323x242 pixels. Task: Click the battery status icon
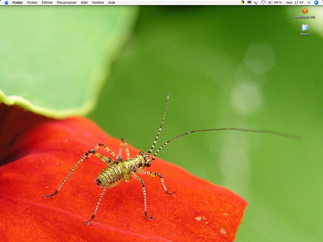click(x=270, y=2)
